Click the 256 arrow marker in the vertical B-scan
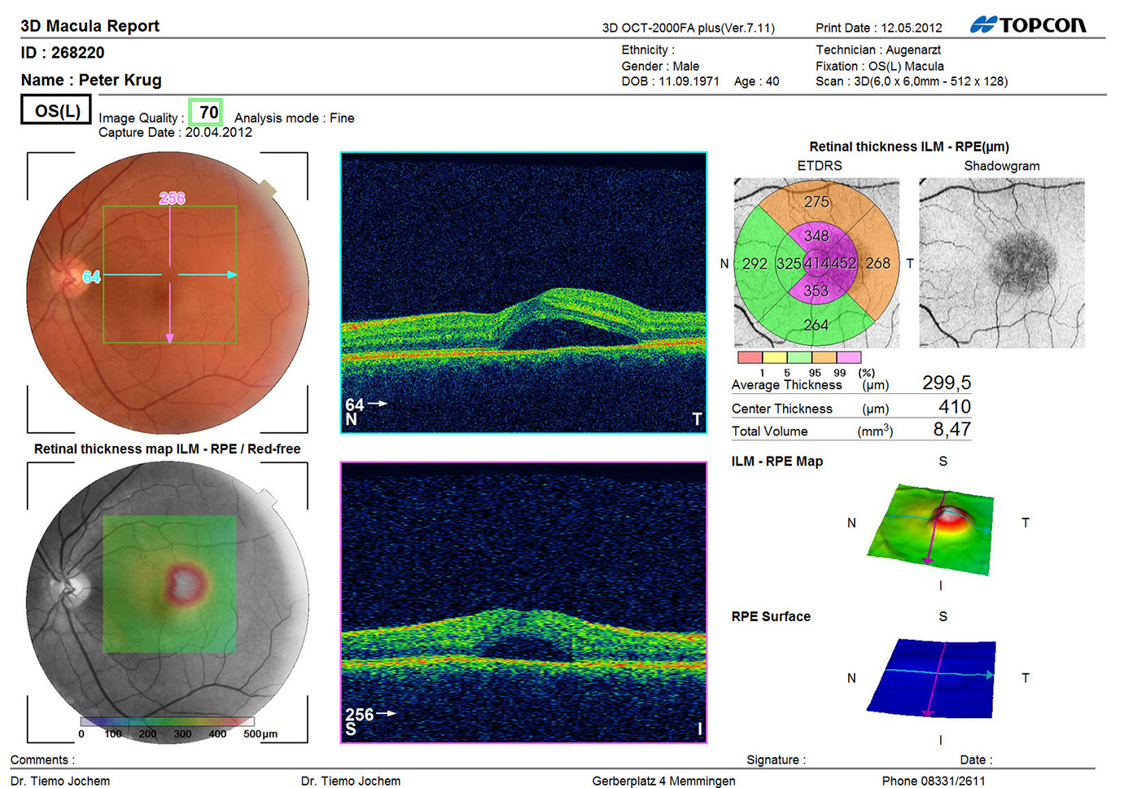 [x=370, y=714]
